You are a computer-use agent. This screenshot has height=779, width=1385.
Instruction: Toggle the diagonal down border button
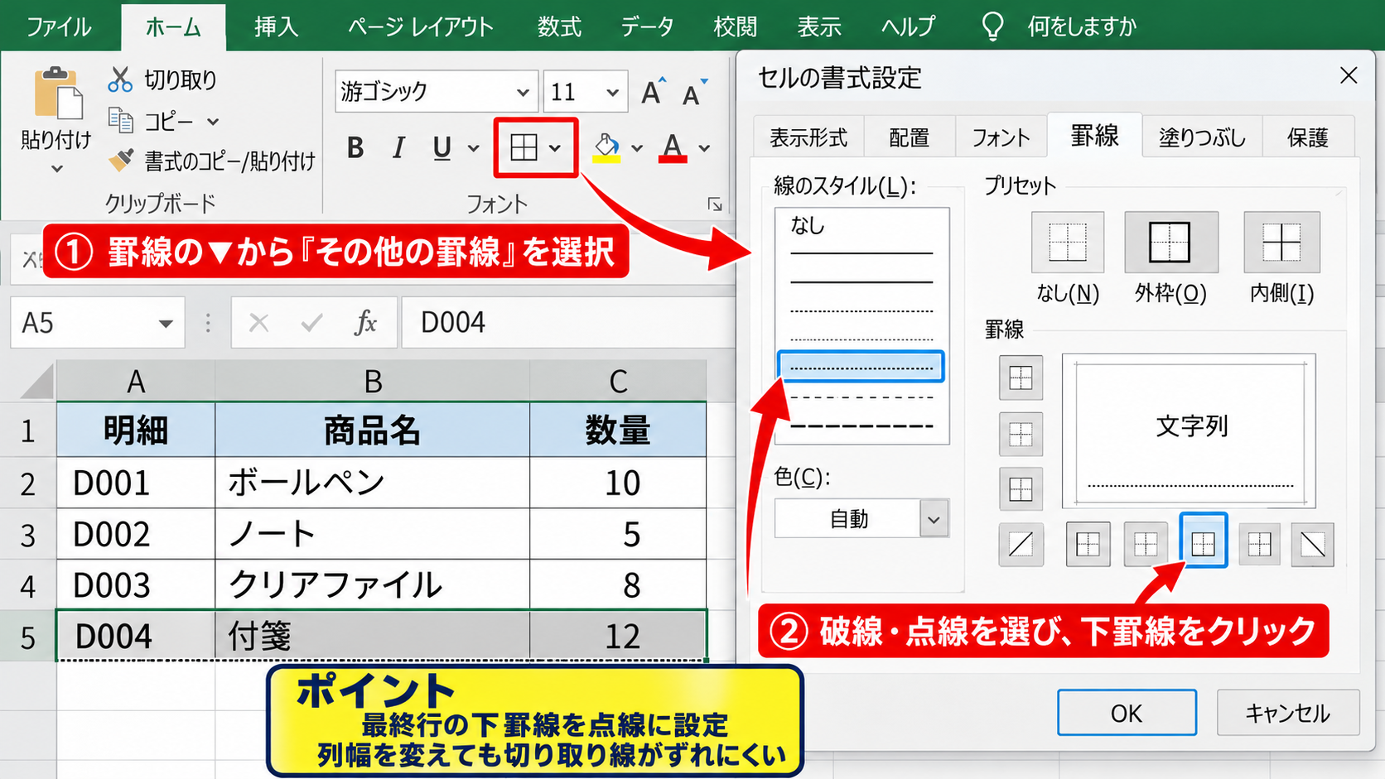coord(1313,544)
